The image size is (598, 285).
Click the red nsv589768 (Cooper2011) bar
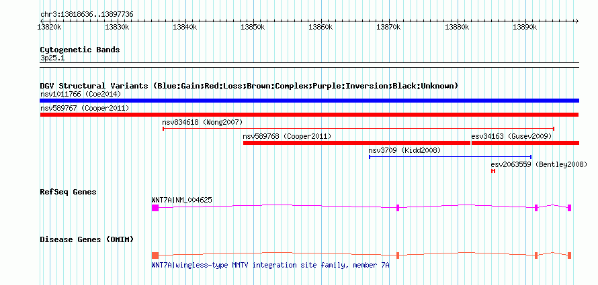coord(357,143)
